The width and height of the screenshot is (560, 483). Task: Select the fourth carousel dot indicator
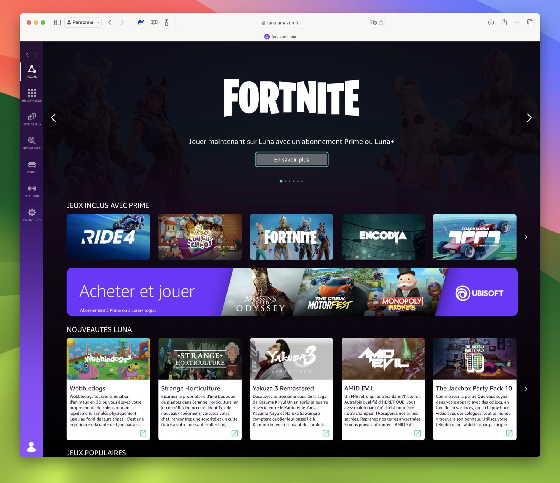pyautogui.click(x=294, y=181)
